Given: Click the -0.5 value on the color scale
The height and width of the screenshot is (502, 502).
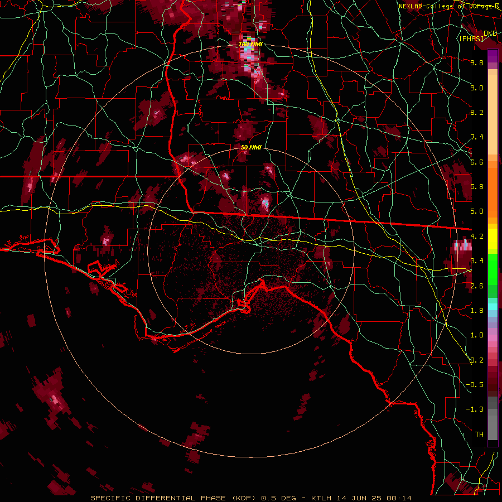Looking at the screenshot, I should [475, 385].
